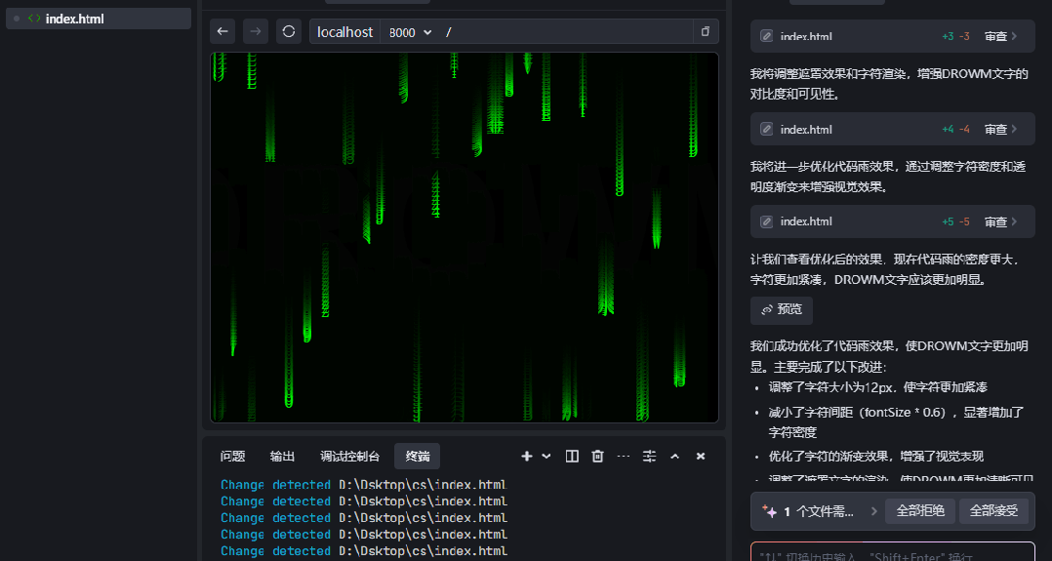Screen dimensions: 1052x561
Task: Click the matrix rain preview canvas
Action: 465,237
